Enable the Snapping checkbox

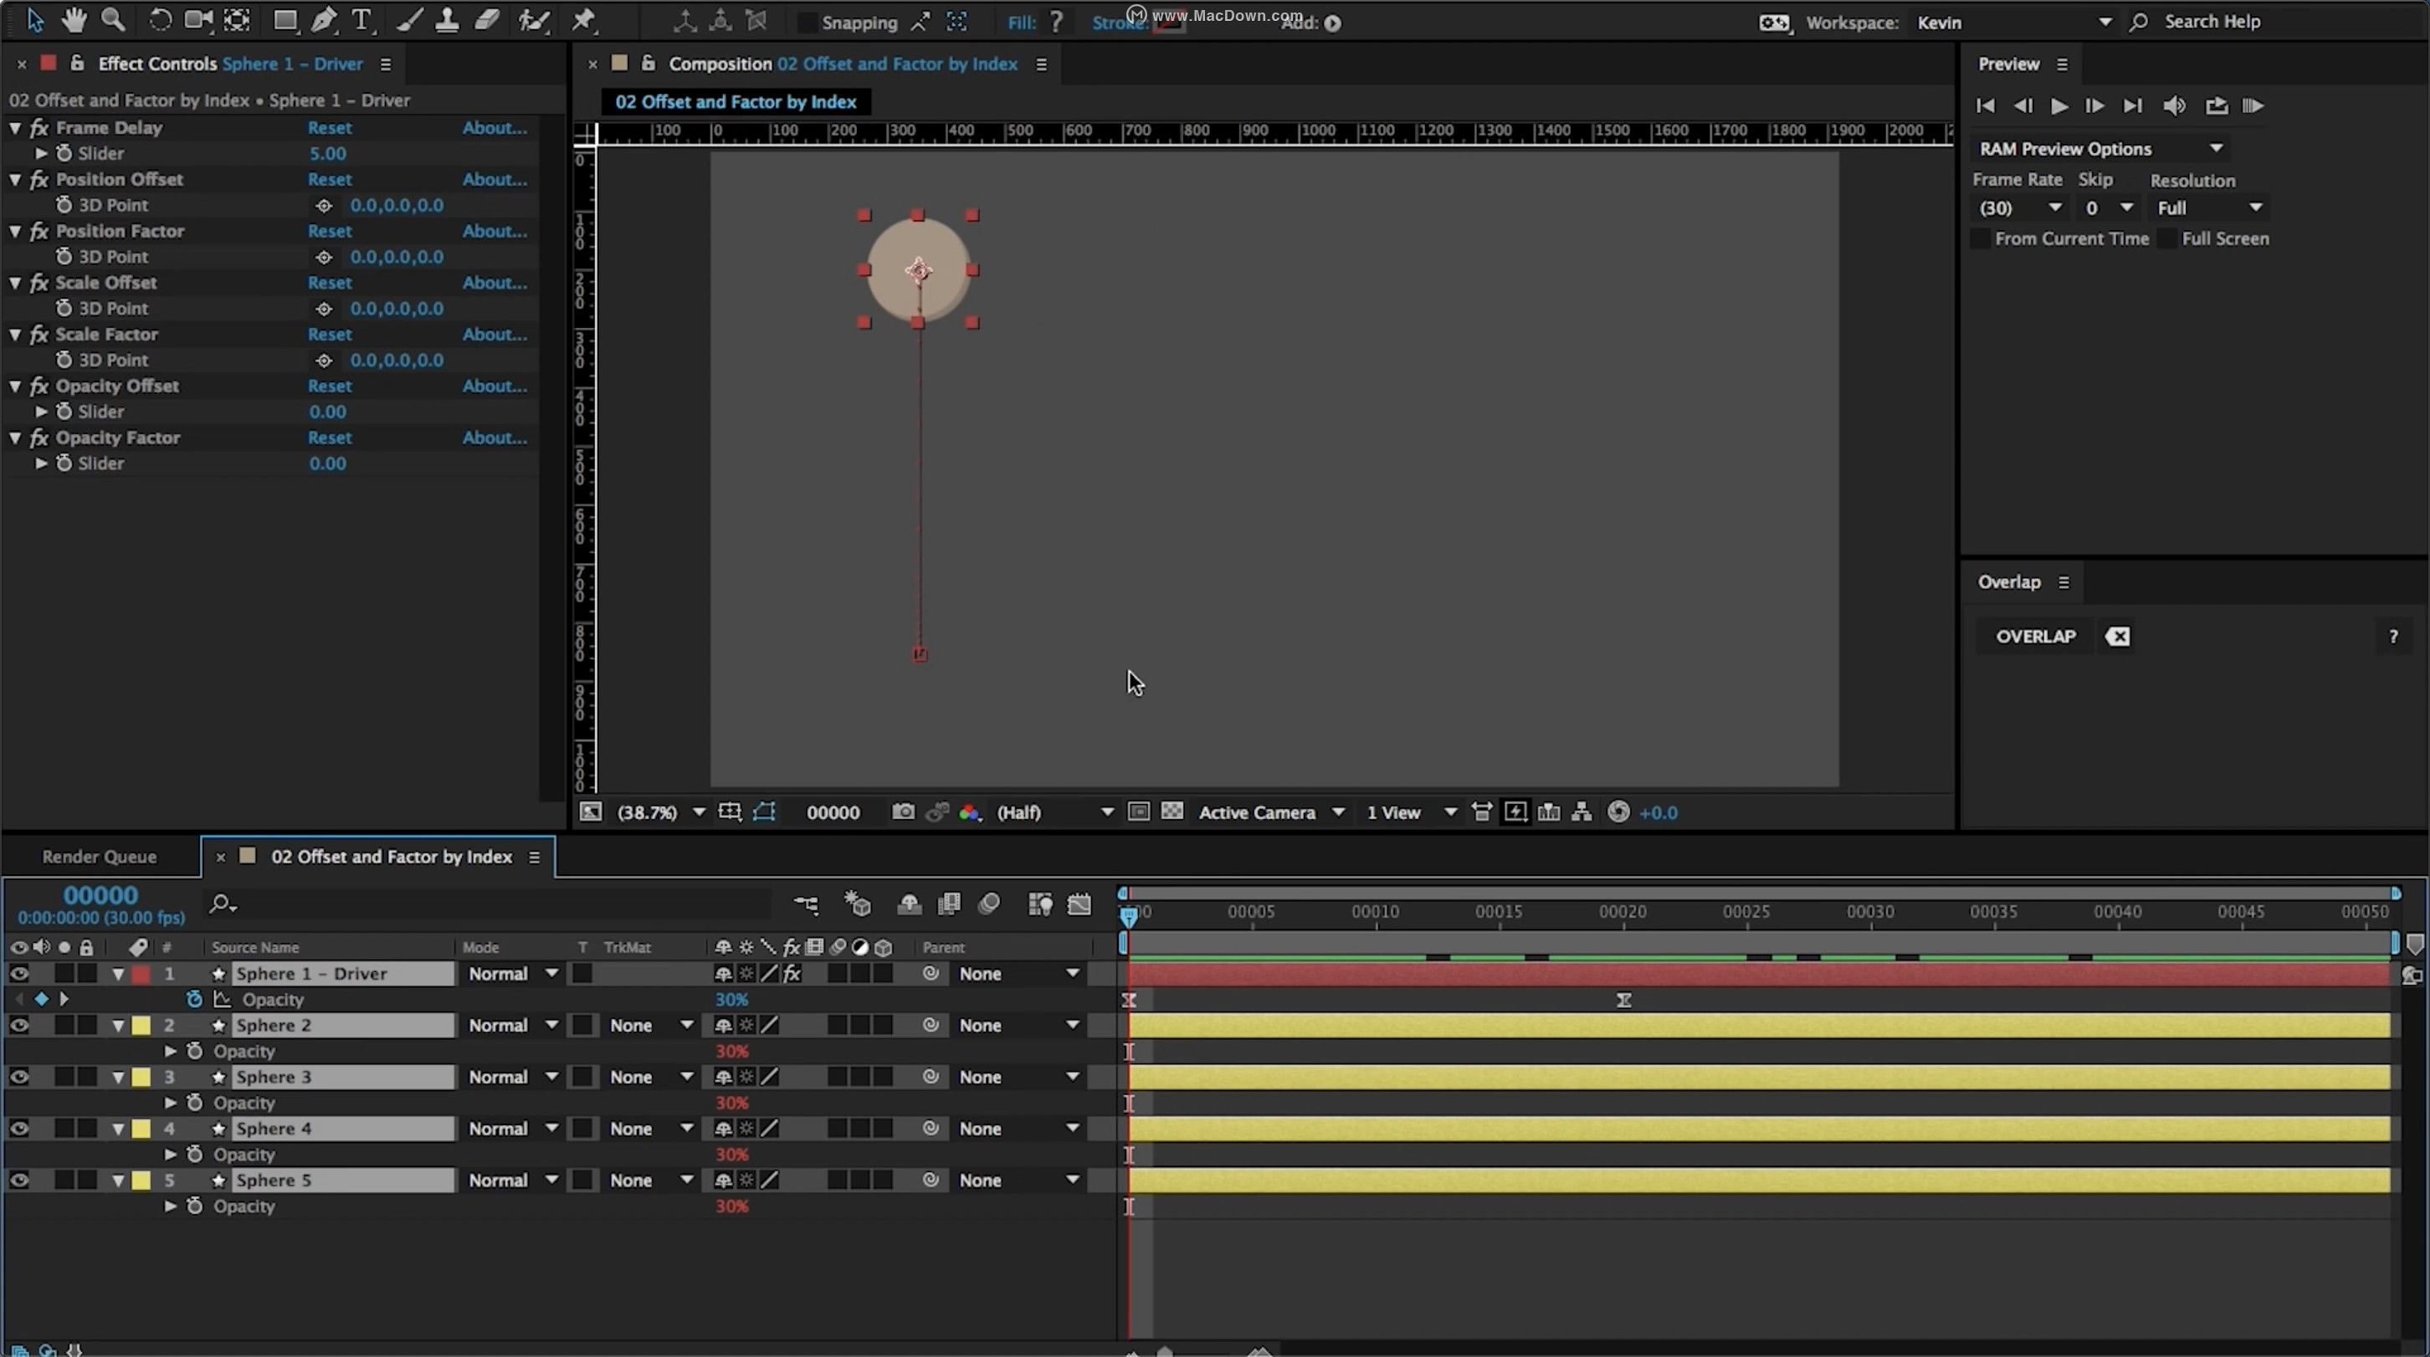coord(807,22)
